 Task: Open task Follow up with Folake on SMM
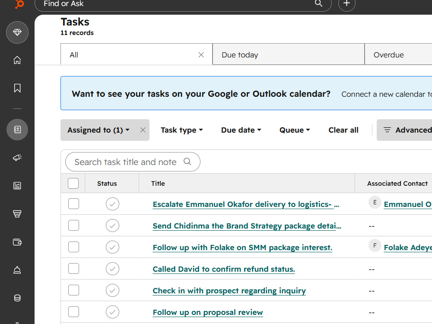click(242, 248)
